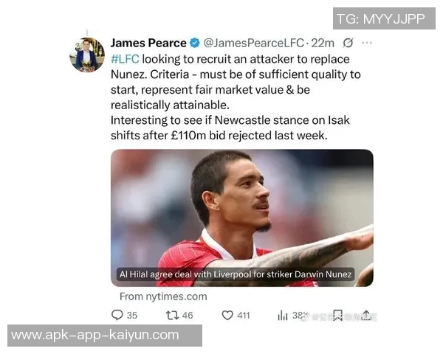Click the blue verified badge icon
This screenshot has width=443, height=354.
point(195,43)
